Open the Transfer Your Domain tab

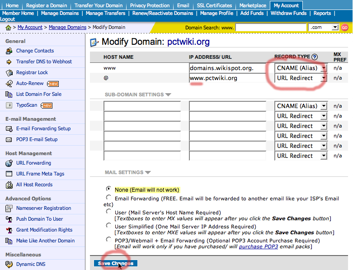(99, 5)
